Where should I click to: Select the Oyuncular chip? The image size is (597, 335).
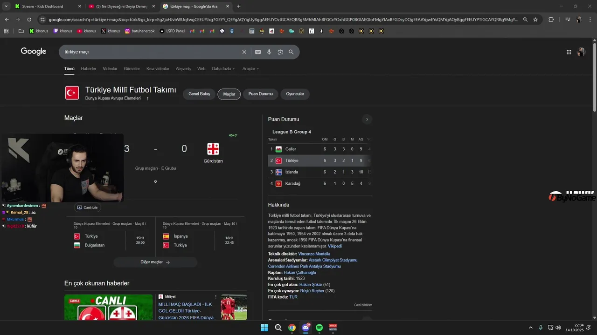pyautogui.click(x=295, y=94)
